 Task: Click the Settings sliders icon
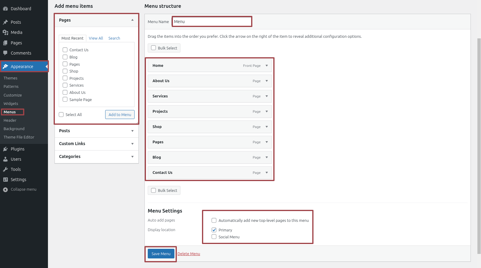click(5, 180)
